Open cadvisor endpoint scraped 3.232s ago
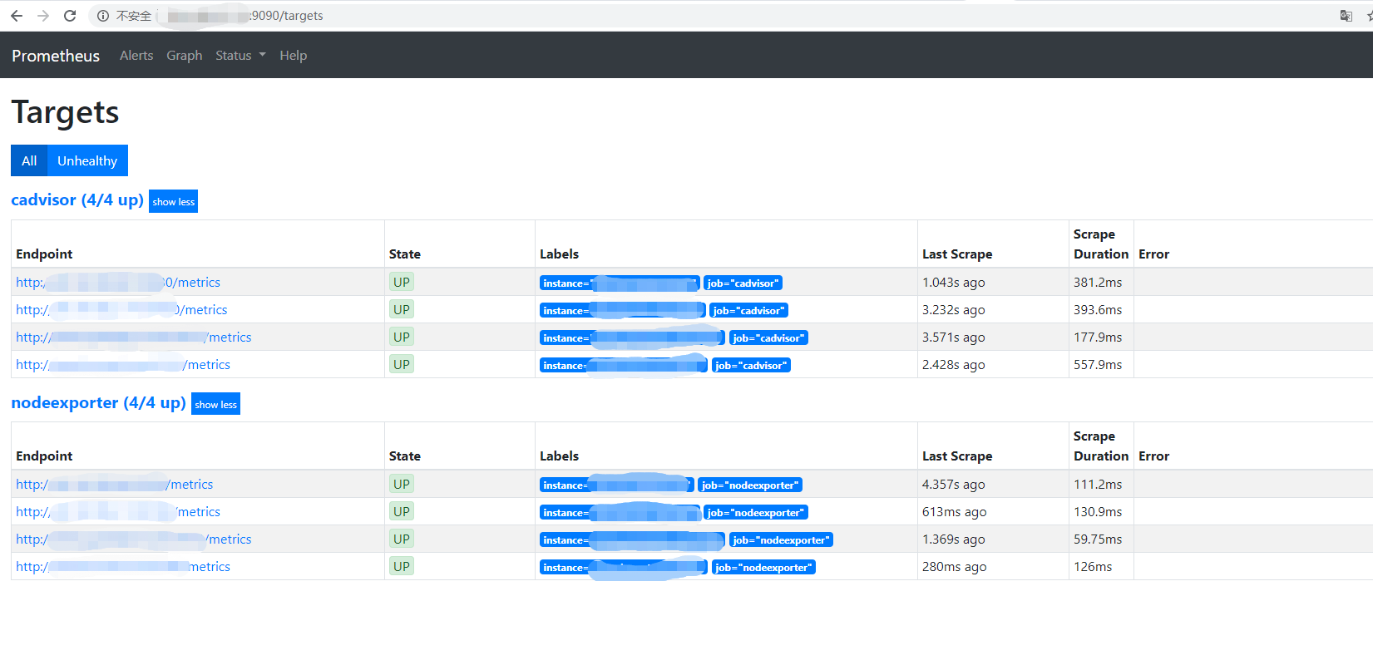This screenshot has height=665, width=1373. (121, 310)
